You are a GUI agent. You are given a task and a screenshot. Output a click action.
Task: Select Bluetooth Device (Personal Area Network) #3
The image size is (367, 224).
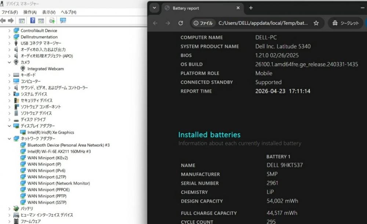pyautogui.click(x=68, y=145)
